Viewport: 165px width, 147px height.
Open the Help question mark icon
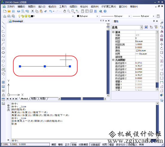(105, 11)
